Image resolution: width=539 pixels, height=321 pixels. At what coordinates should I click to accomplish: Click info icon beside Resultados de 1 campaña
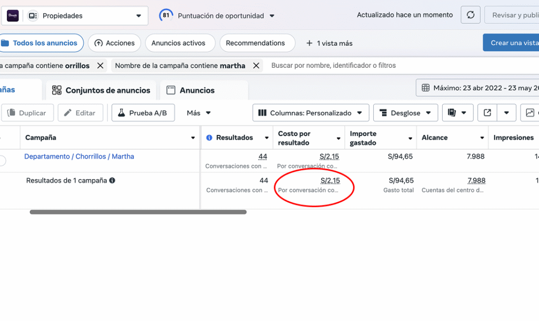pos(112,181)
